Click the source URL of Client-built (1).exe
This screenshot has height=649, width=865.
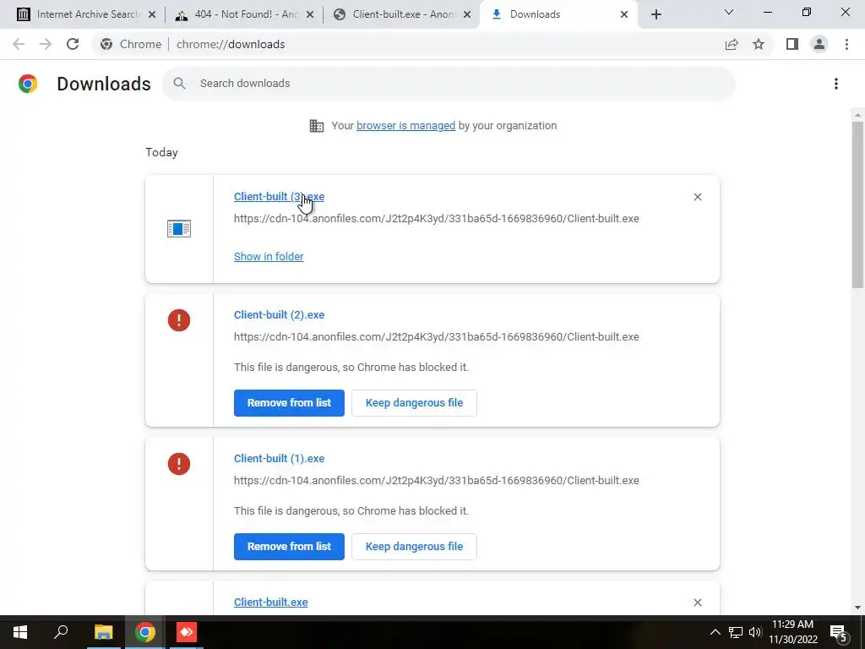click(x=437, y=480)
